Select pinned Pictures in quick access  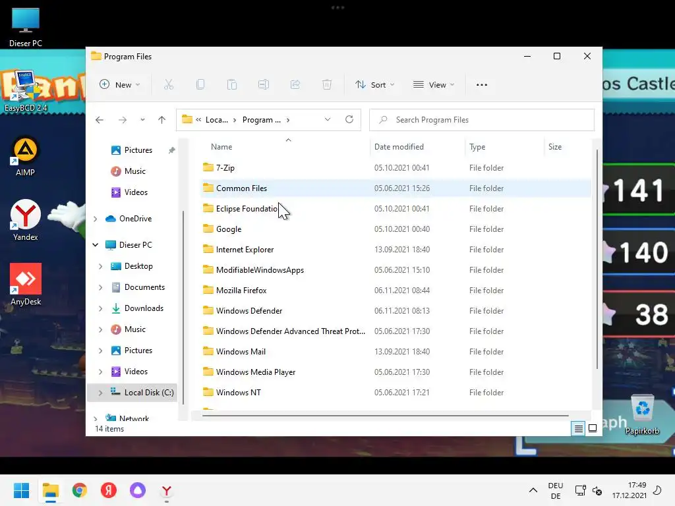tap(138, 150)
